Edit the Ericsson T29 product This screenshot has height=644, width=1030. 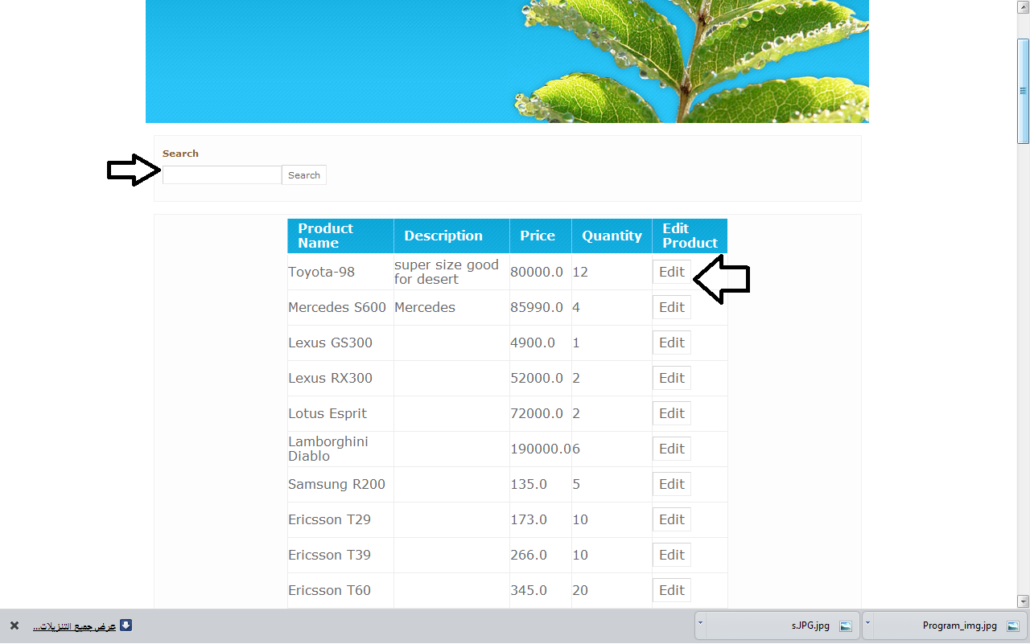tap(672, 519)
